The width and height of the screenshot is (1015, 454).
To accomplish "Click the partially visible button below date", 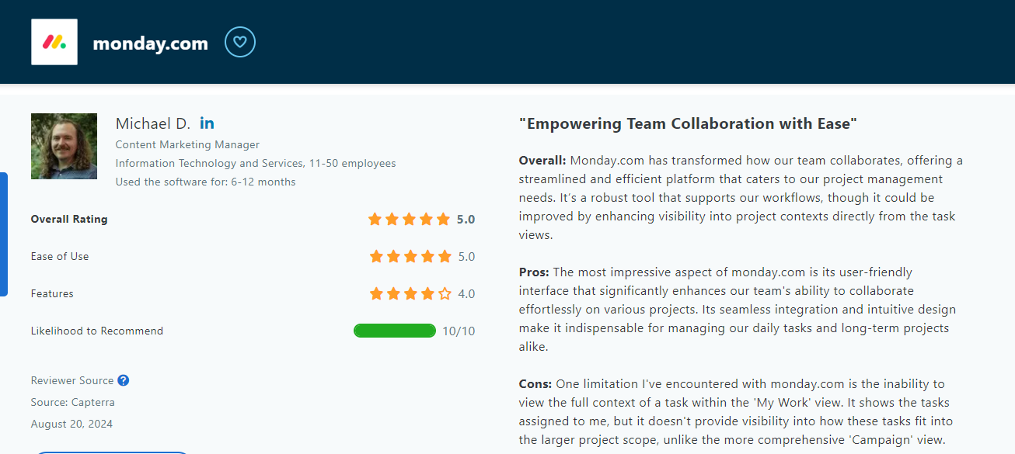I will click(110, 452).
